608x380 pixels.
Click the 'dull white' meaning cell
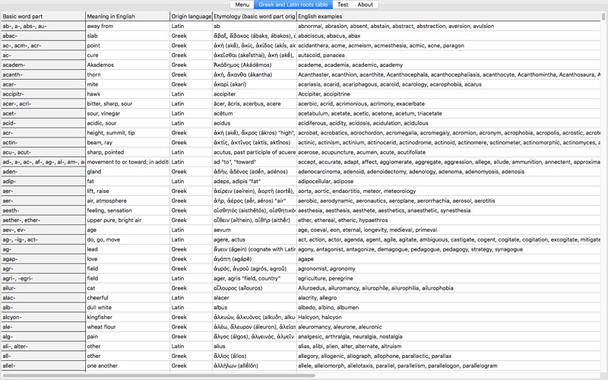128,307
